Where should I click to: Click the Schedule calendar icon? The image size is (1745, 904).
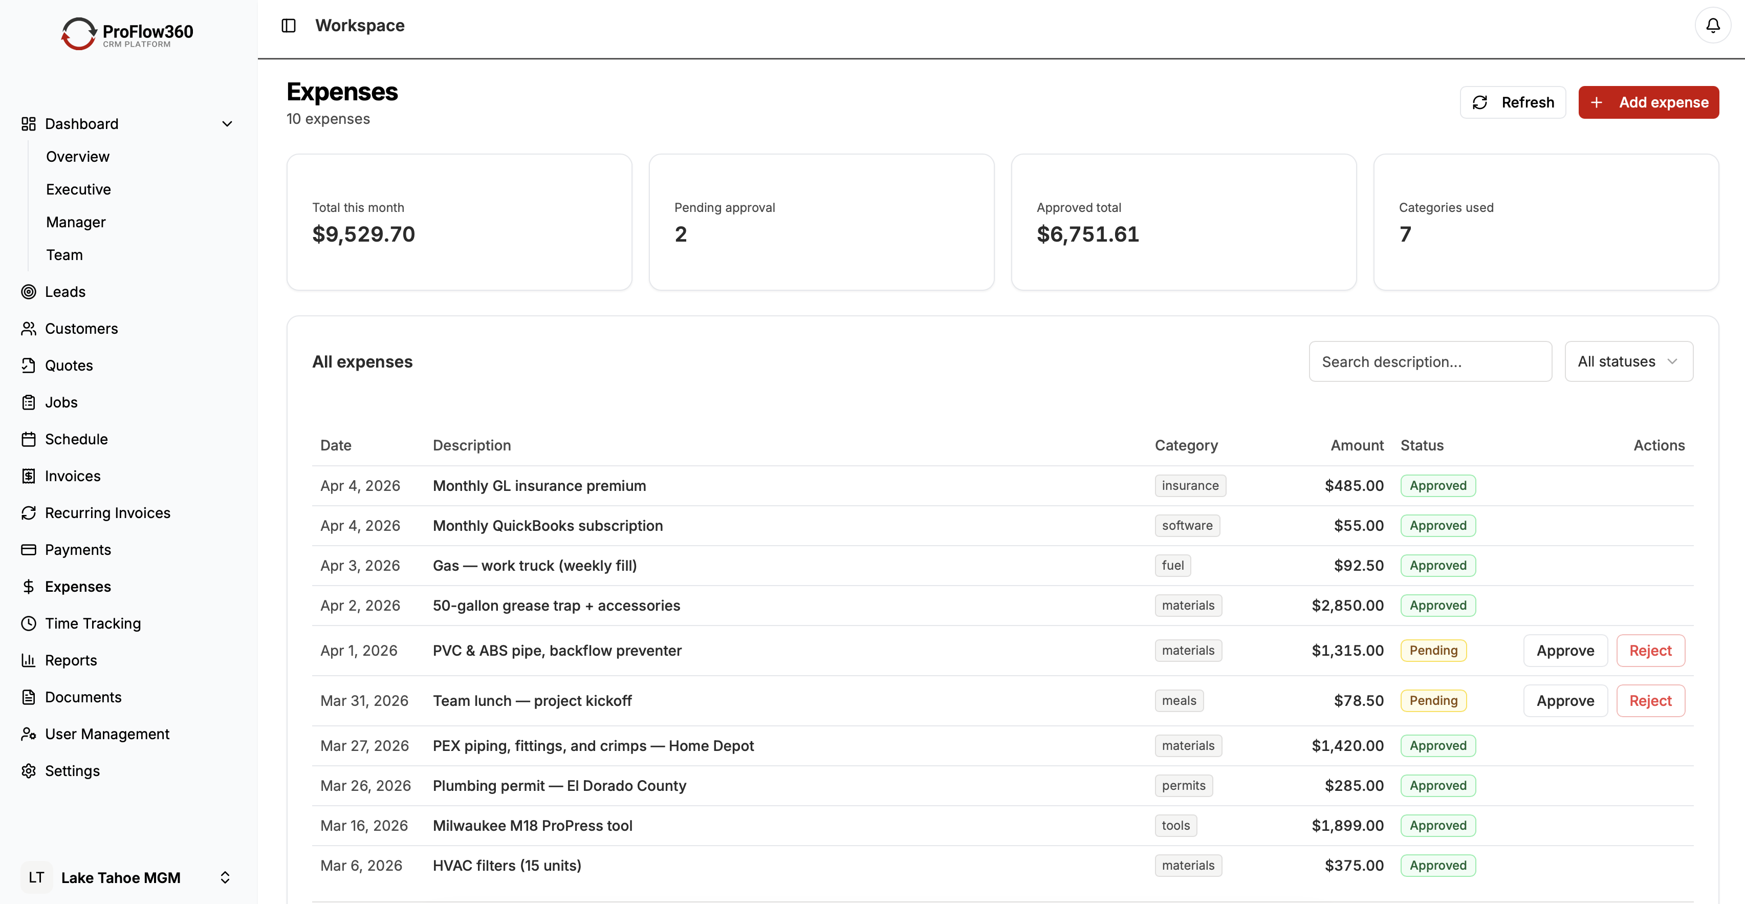[x=29, y=439]
